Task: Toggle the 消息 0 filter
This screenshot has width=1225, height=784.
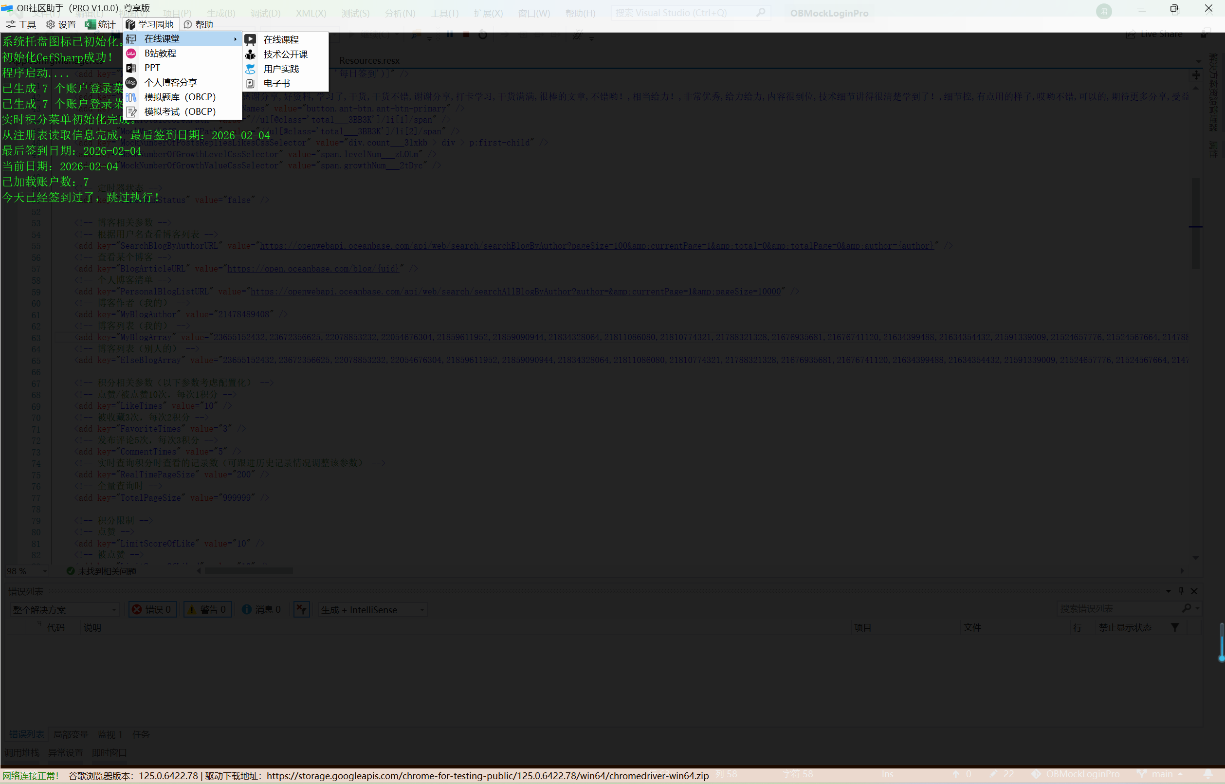Action: [x=261, y=610]
